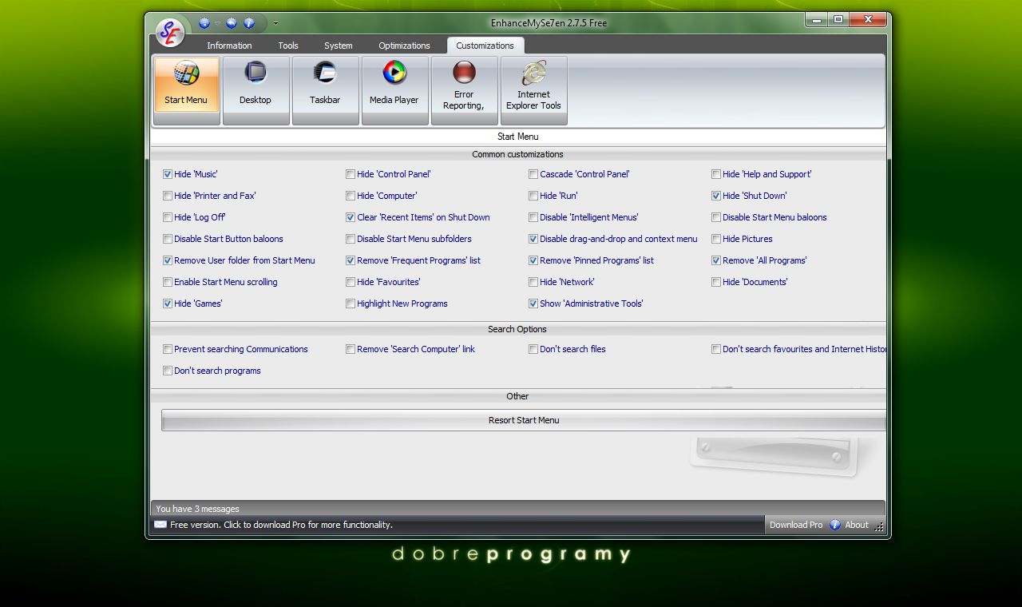Uncheck Hide 'Games' option
Image resolution: width=1022 pixels, height=607 pixels.
tap(168, 303)
